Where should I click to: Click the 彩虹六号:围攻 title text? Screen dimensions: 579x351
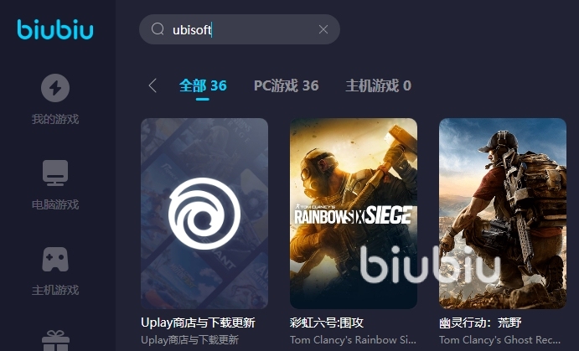[x=327, y=323]
